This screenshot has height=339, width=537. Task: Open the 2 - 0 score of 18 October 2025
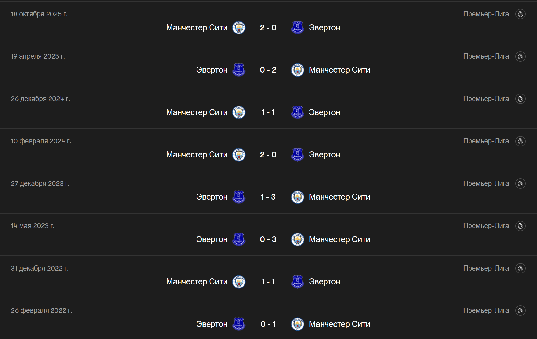click(268, 27)
